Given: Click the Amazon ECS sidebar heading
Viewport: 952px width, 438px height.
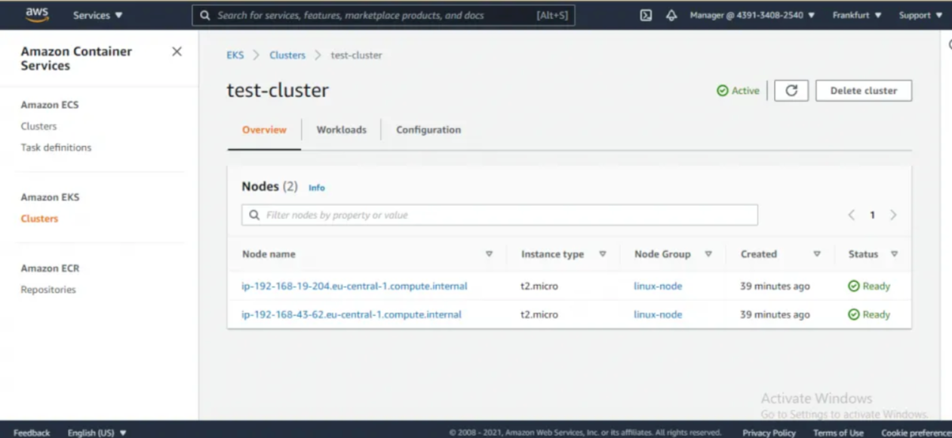Looking at the screenshot, I should 50,105.
